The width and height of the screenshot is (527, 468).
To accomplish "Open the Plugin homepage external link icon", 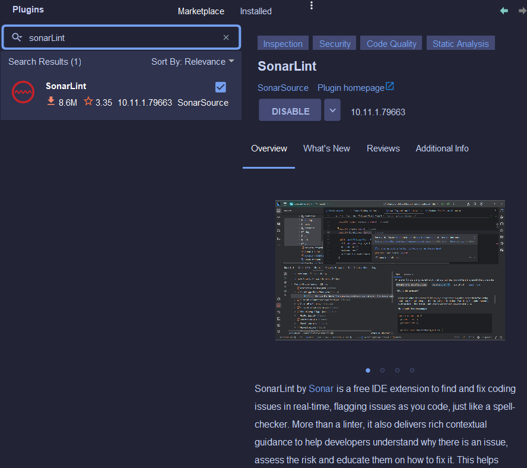I will [x=389, y=86].
